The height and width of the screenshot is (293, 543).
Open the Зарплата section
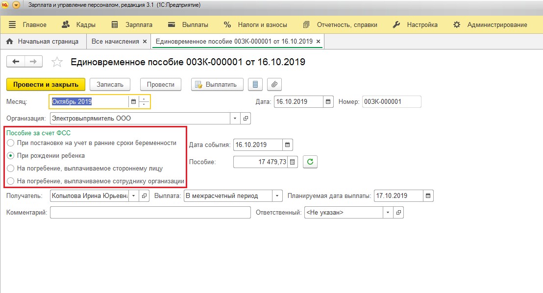click(x=132, y=24)
